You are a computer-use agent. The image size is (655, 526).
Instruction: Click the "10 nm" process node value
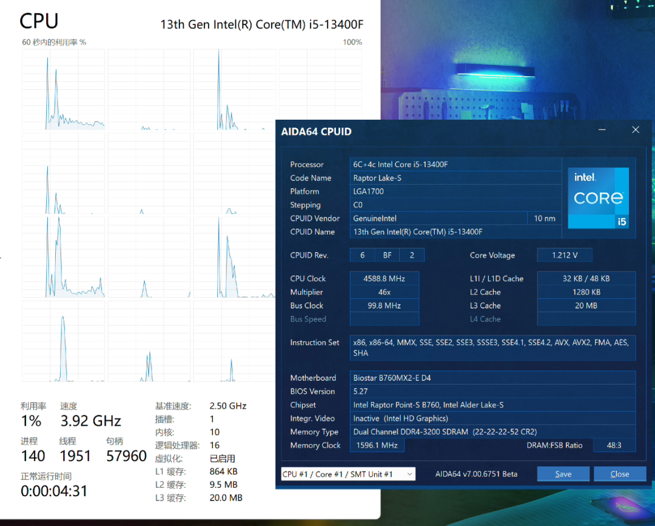(544, 218)
